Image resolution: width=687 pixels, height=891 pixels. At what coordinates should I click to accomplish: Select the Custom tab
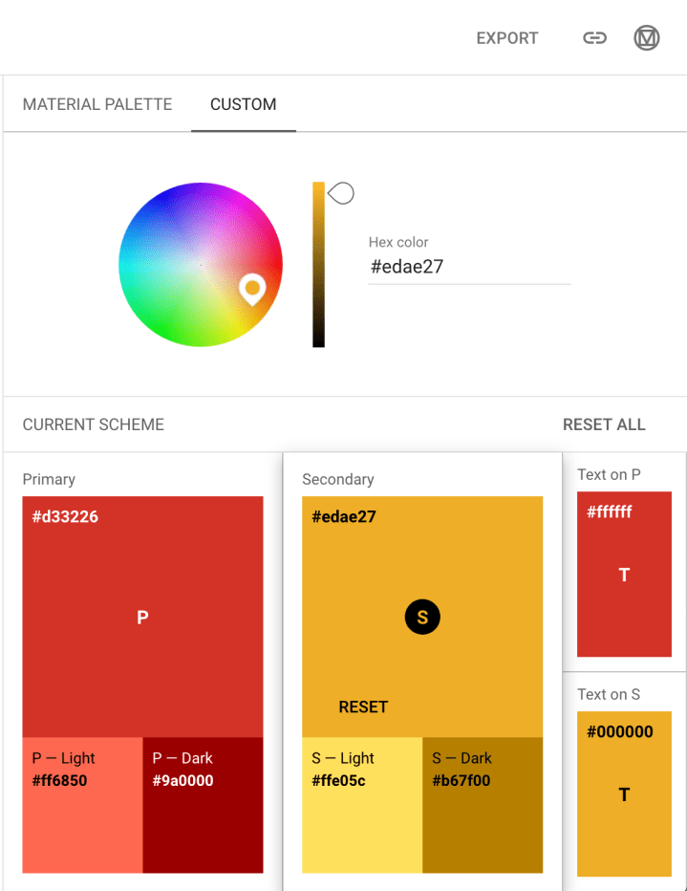coord(244,104)
